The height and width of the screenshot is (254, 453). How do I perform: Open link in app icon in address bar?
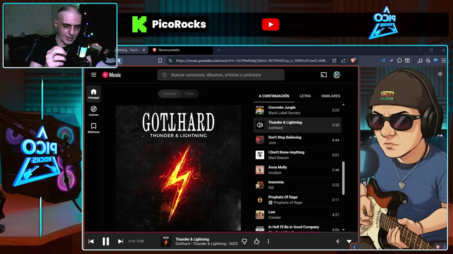pos(334,61)
